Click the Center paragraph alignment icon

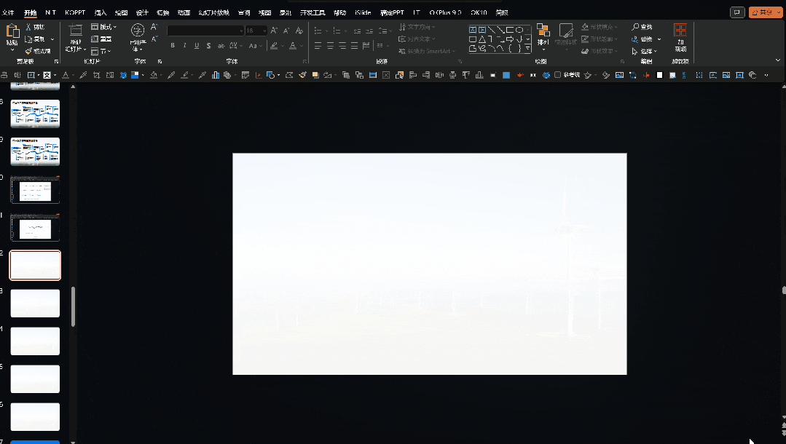coord(330,46)
